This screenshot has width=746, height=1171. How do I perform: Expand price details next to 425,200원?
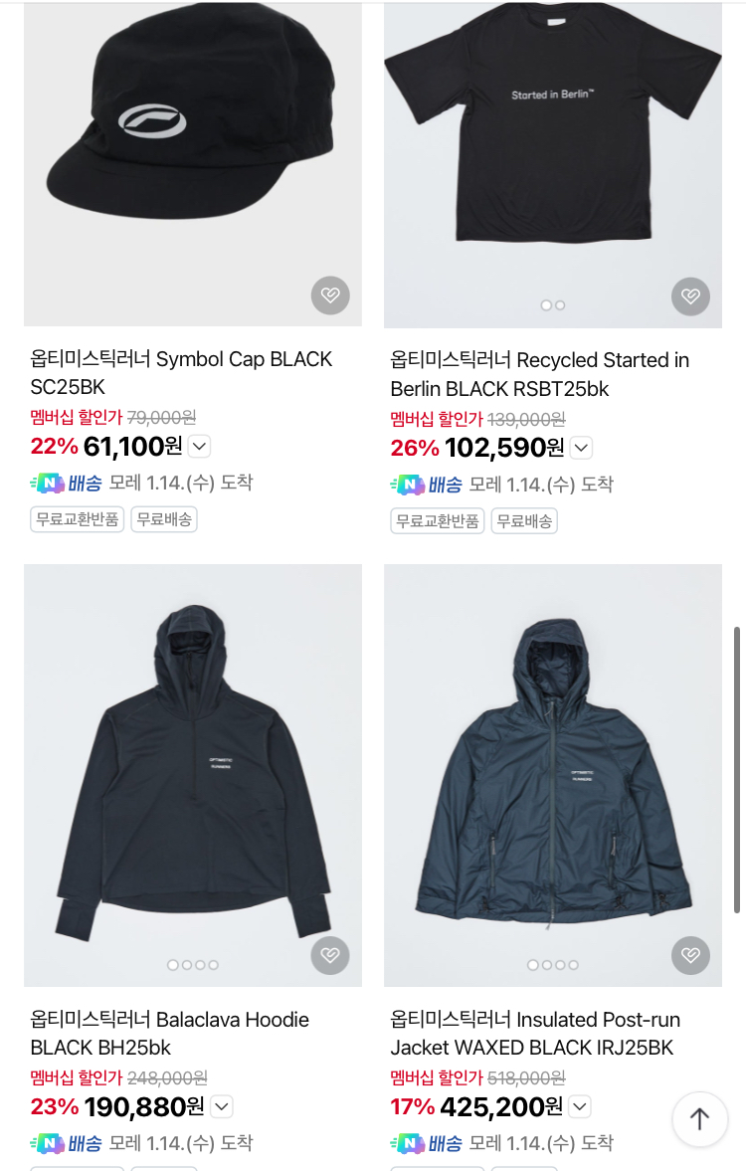580,1106
